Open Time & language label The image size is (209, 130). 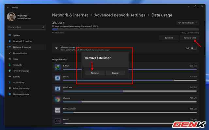[21, 71]
